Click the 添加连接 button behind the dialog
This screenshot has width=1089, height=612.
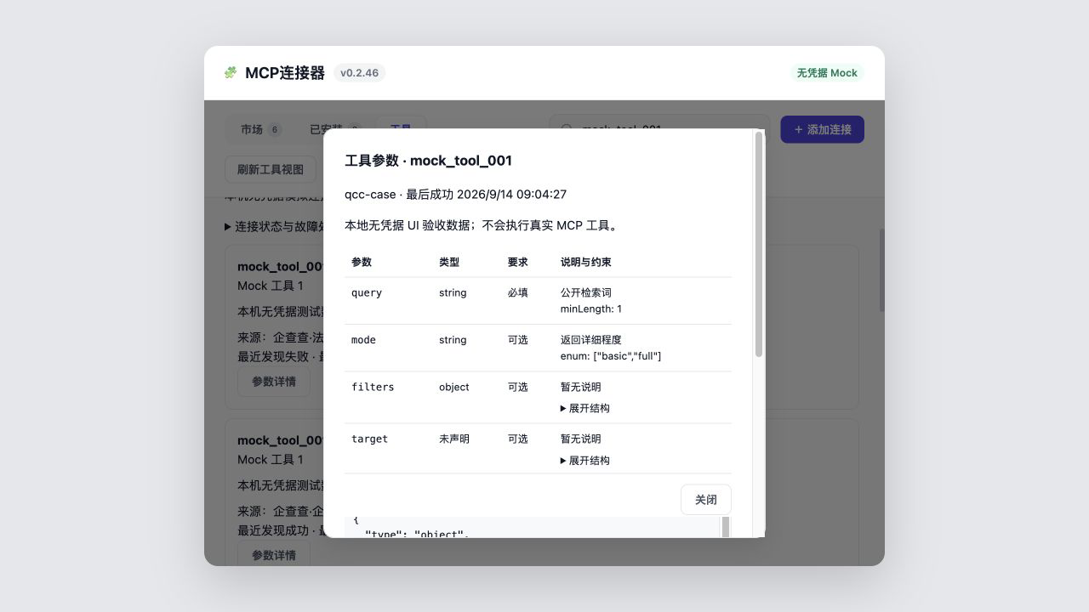[x=822, y=129]
